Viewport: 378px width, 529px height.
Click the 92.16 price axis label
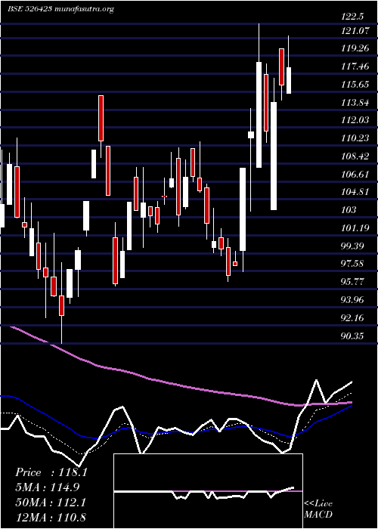(x=353, y=318)
